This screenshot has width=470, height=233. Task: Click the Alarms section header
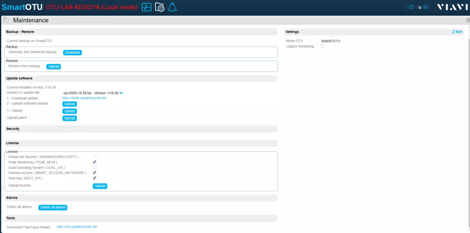[x=141, y=198]
